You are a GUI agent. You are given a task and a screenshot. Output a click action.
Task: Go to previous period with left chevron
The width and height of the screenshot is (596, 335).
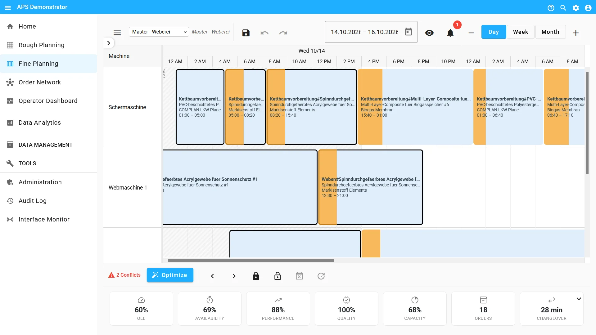(x=212, y=276)
